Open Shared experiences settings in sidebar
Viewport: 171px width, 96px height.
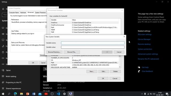[13, 88]
